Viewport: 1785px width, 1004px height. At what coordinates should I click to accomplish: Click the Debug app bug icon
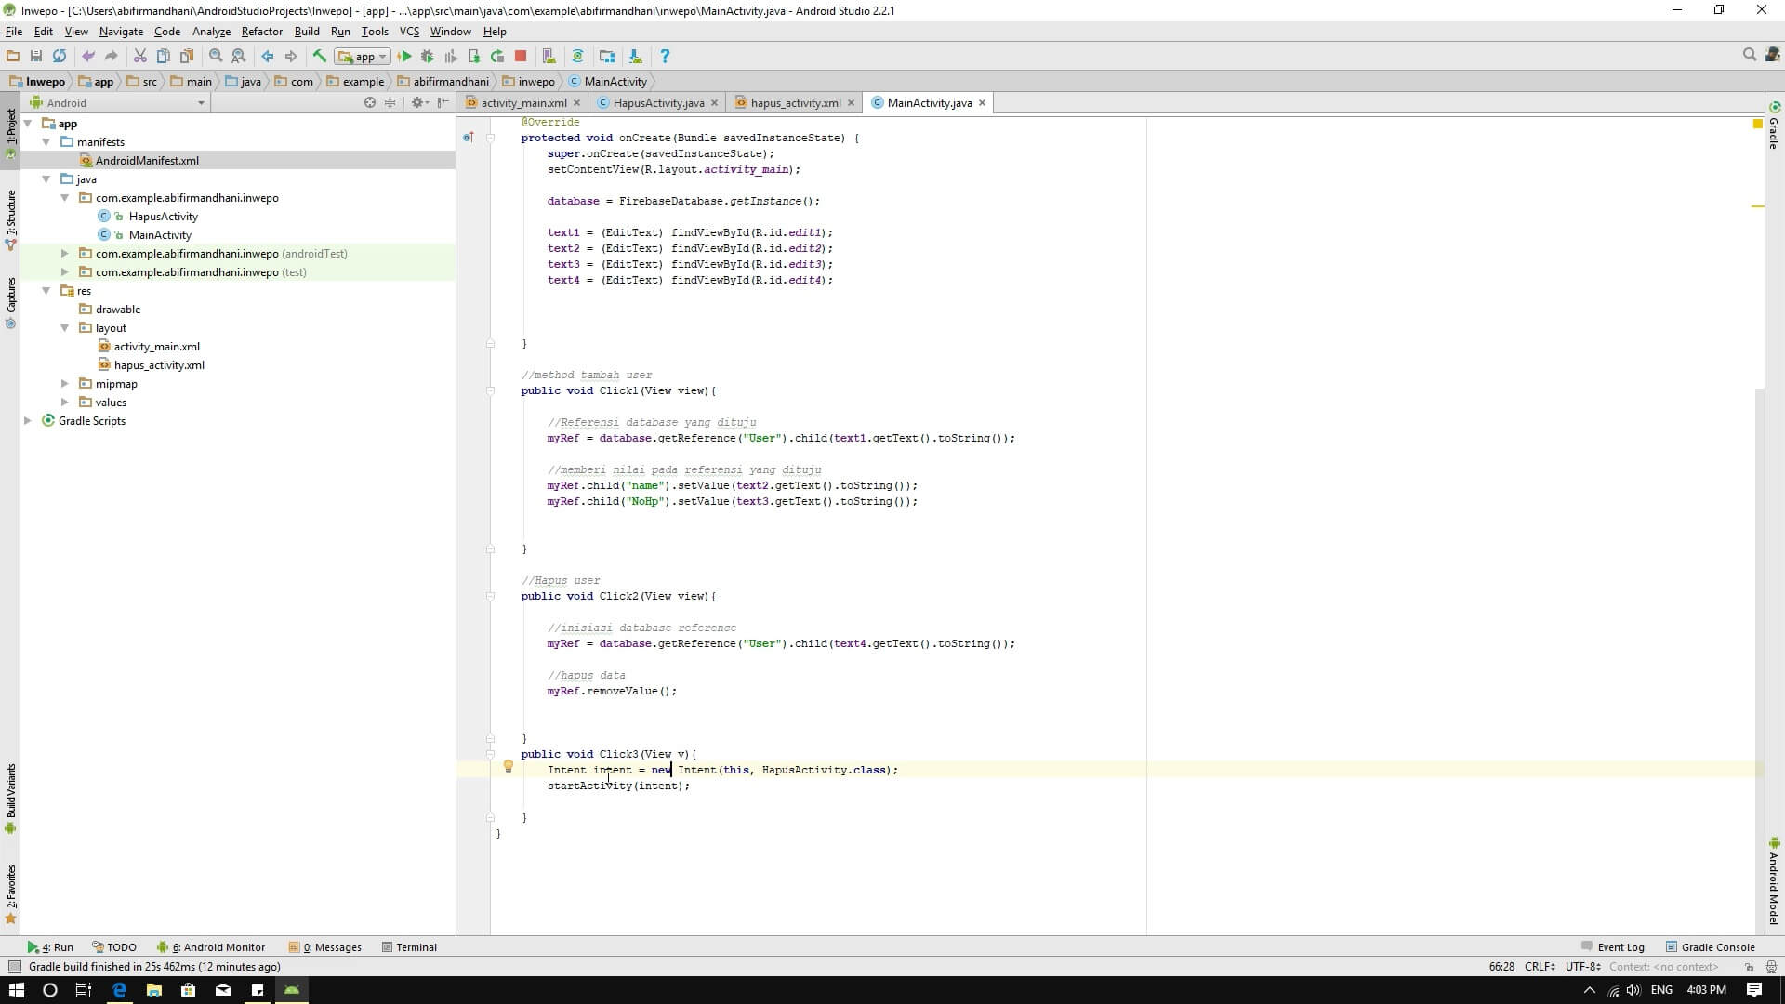(428, 57)
